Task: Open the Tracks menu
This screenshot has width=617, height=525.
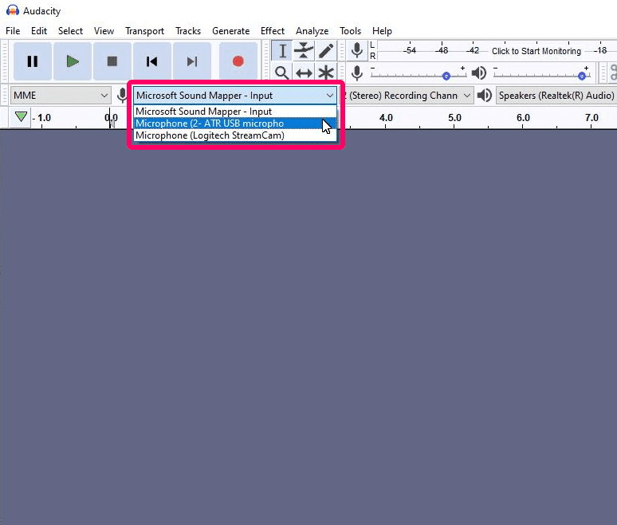Action: pyautogui.click(x=188, y=31)
